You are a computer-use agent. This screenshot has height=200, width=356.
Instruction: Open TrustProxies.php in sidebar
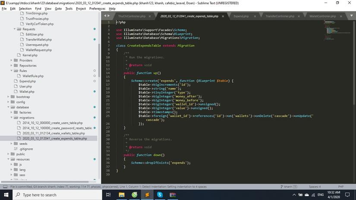37,19
